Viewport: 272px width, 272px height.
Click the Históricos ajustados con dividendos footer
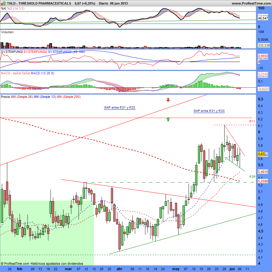(x=57, y=264)
